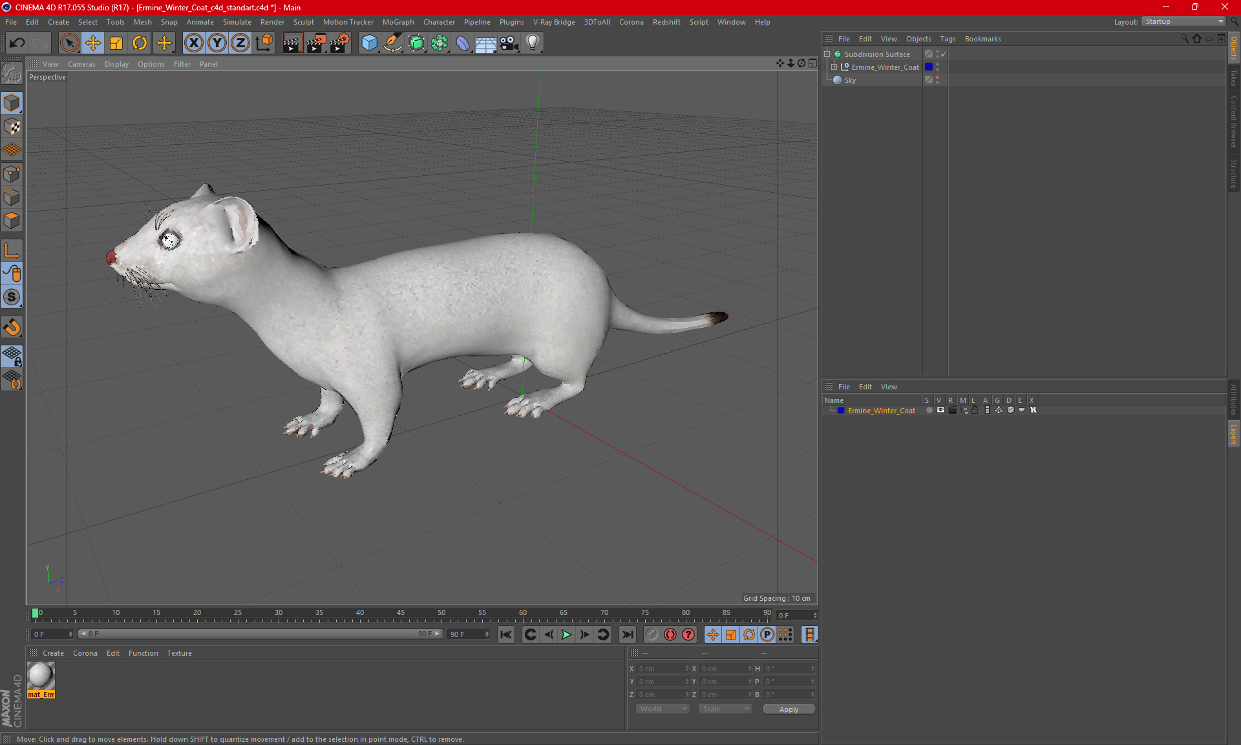The image size is (1241, 745).
Task: Add Subdivision Surface generator
Action: (x=416, y=43)
